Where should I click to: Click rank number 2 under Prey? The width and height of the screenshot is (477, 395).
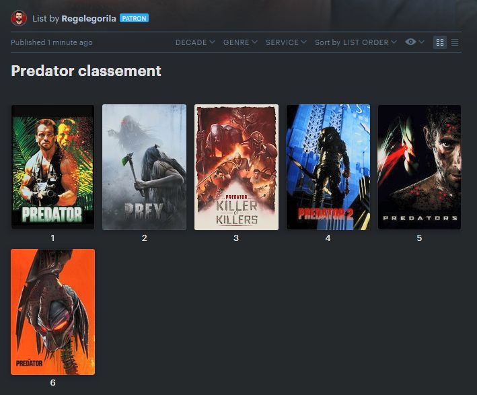[x=144, y=238]
